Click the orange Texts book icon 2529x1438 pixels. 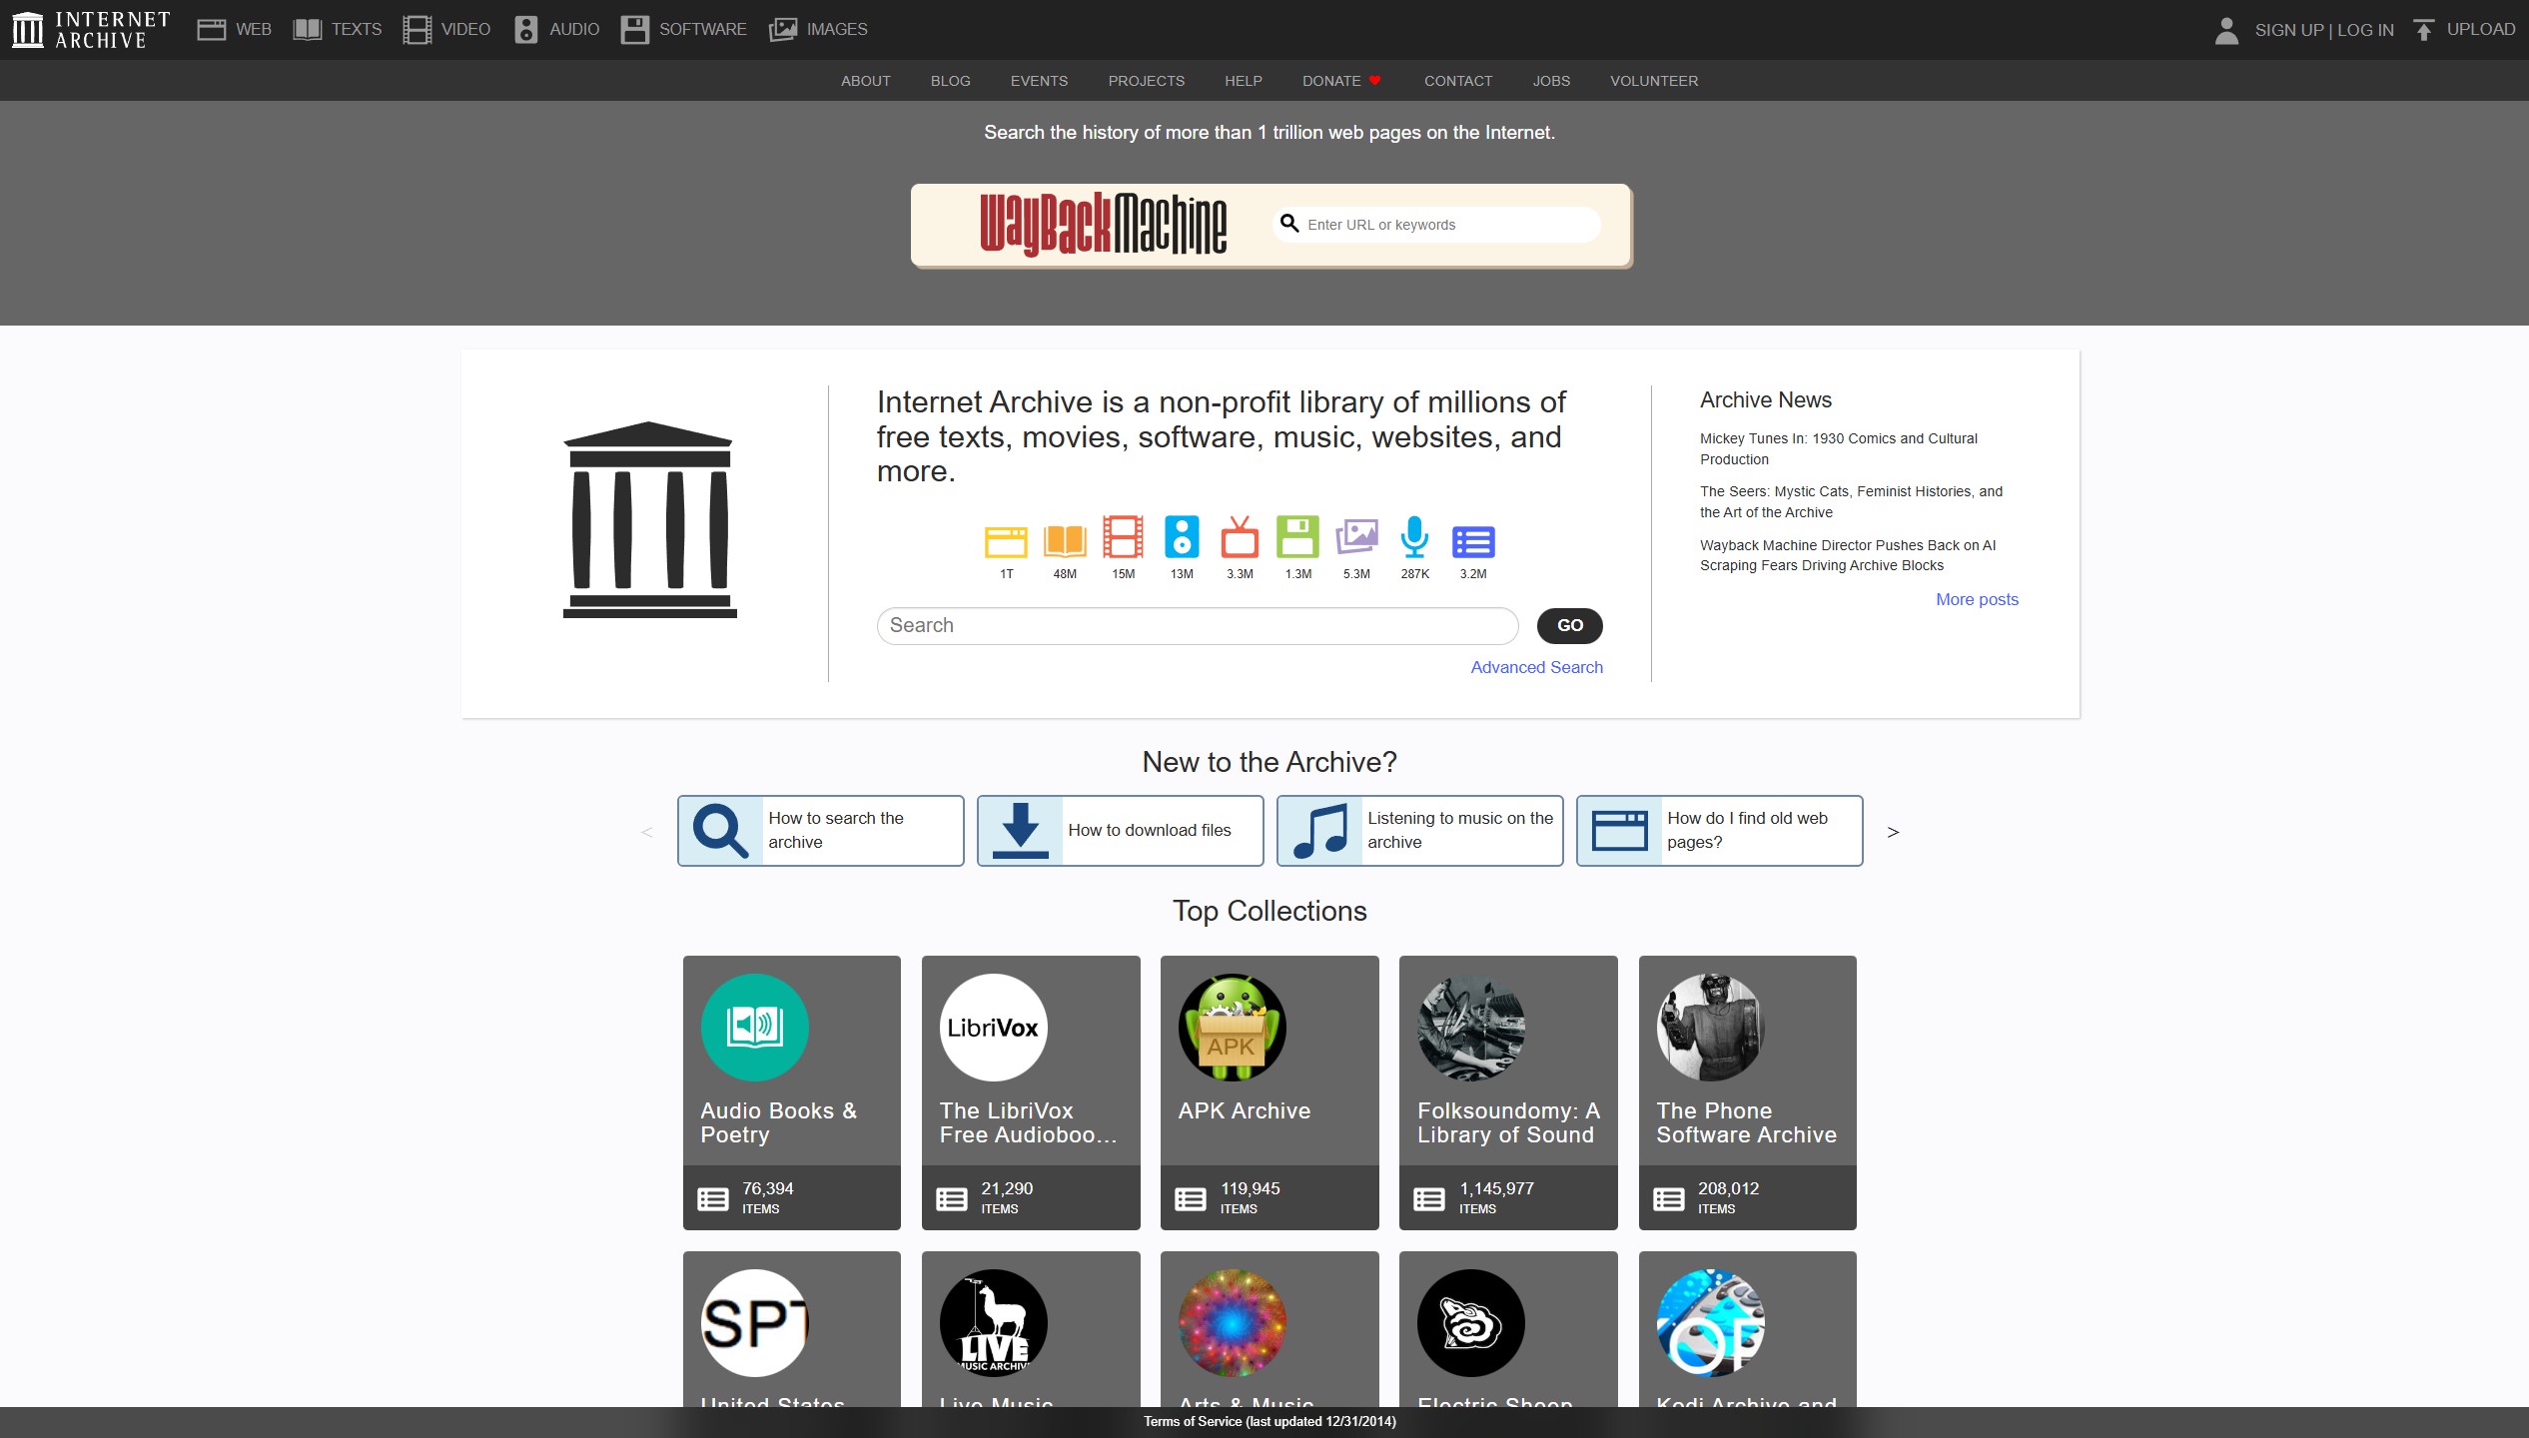pyautogui.click(x=1065, y=540)
